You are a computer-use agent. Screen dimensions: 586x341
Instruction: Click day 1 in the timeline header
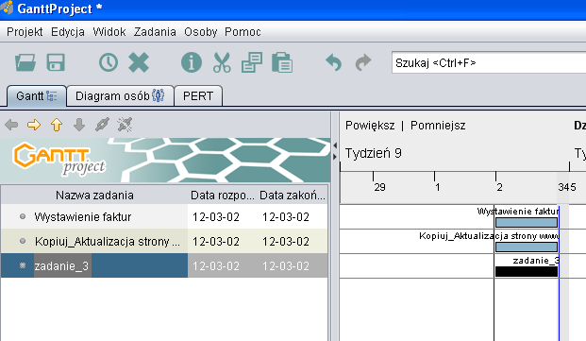point(438,187)
